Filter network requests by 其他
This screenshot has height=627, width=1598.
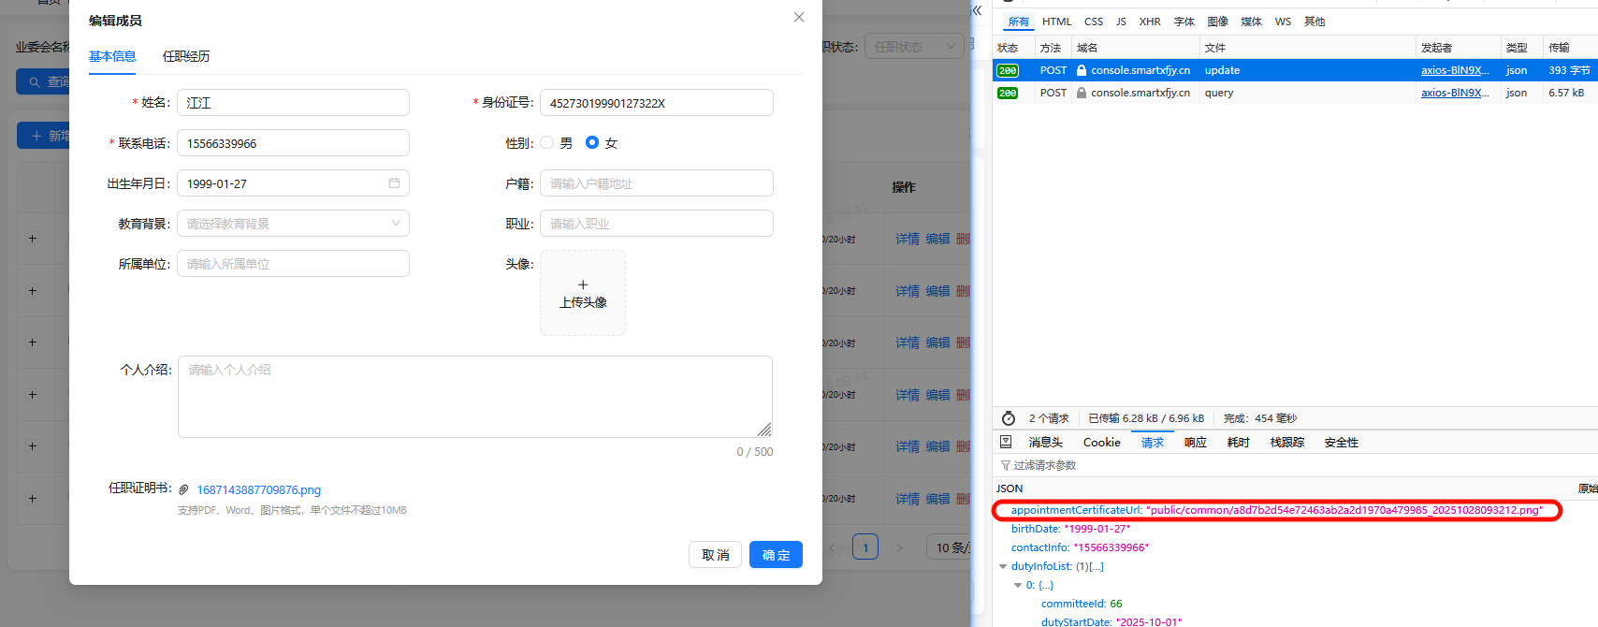point(1315,22)
